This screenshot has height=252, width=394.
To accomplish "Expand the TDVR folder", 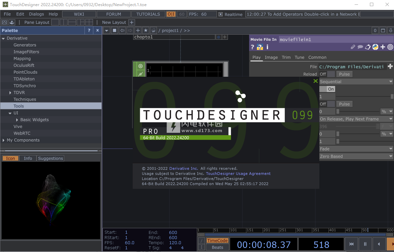I will [x=10, y=93].
